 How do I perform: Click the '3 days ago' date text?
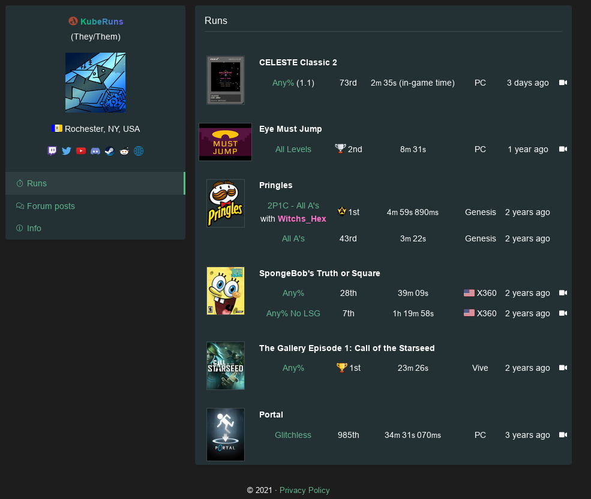pyautogui.click(x=527, y=83)
